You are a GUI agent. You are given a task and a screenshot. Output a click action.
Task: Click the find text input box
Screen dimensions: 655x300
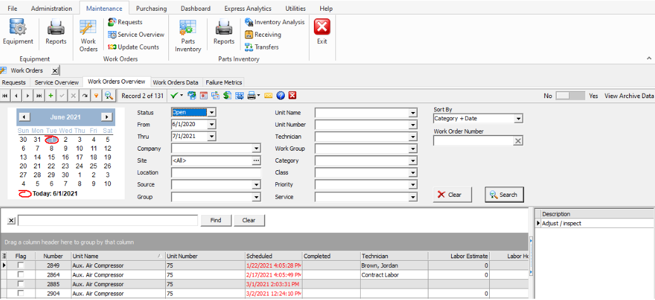[x=108, y=220]
